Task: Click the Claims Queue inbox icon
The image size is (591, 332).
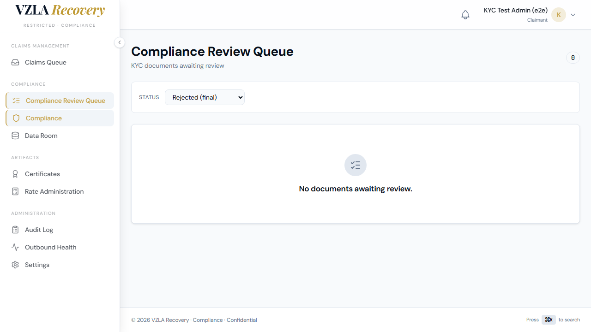Action: (x=15, y=62)
